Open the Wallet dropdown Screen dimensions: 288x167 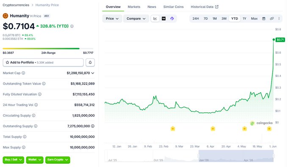point(35,160)
